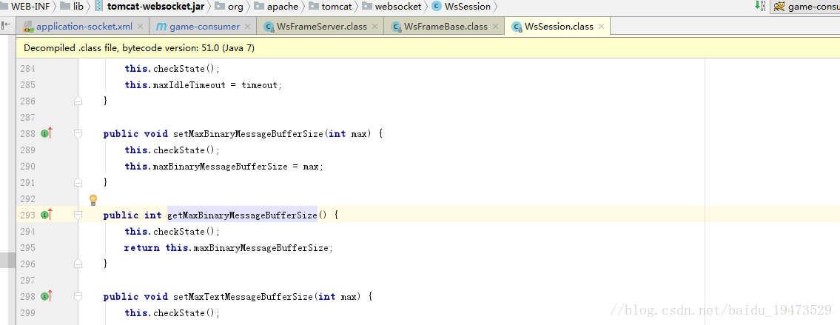Image resolution: width=840 pixels, height=325 pixels.
Task: Close the game-consumer editor tab
Action: coord(249,27)
